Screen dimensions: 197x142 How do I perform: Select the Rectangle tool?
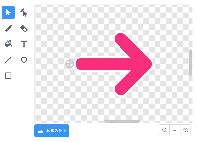(8, 76)
